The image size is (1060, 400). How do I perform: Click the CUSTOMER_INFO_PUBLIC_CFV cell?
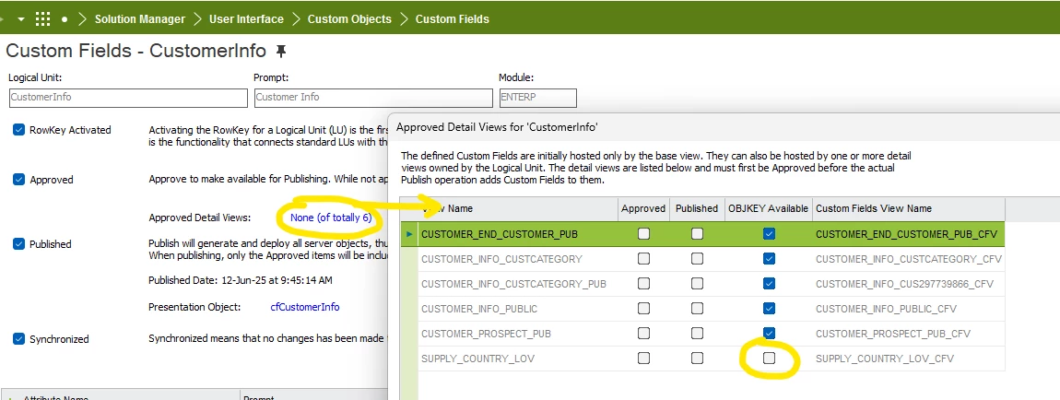[909, 309]
